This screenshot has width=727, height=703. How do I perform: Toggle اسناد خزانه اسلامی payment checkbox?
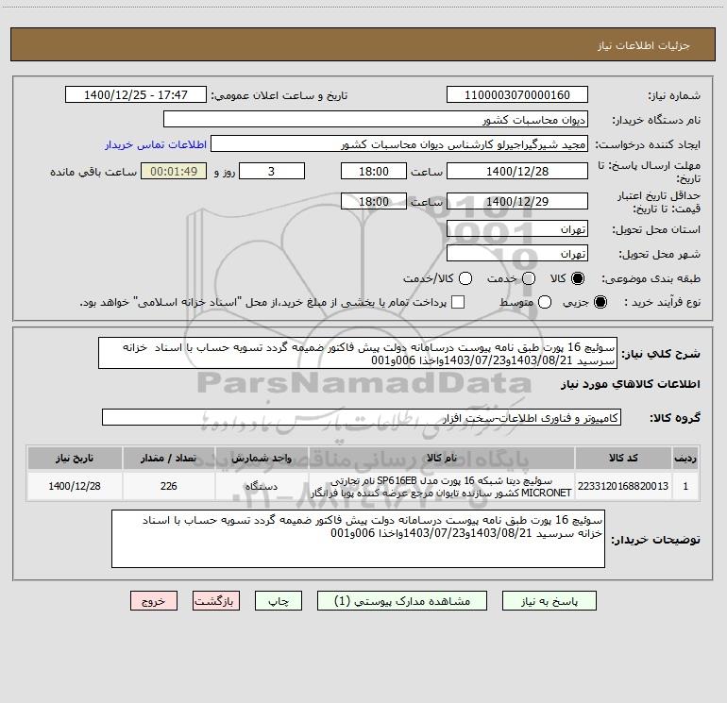click(458, 302)
